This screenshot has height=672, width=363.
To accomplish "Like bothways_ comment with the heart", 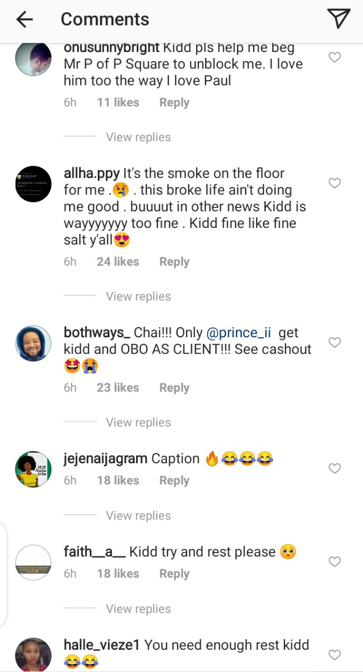I will [x=334, y=343].
